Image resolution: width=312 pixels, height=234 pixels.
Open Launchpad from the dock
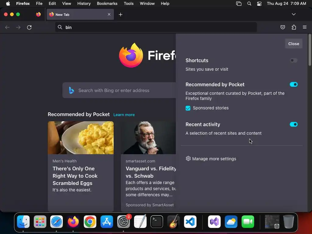pos(40,222)
